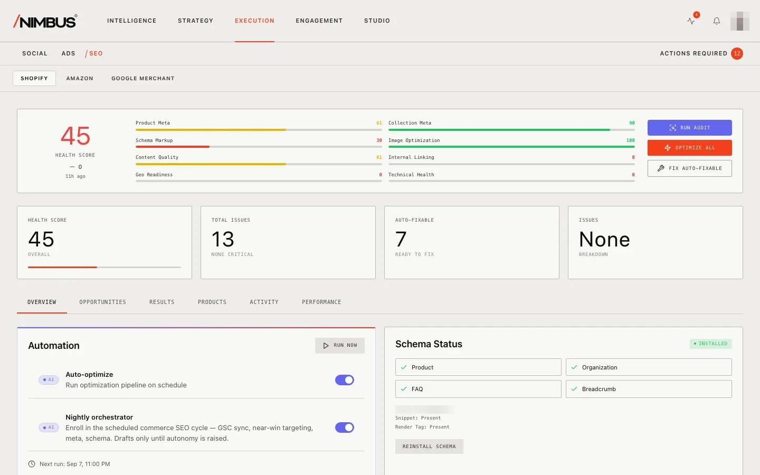Open the activity pulse icon with badge

(x=691, y=21)
